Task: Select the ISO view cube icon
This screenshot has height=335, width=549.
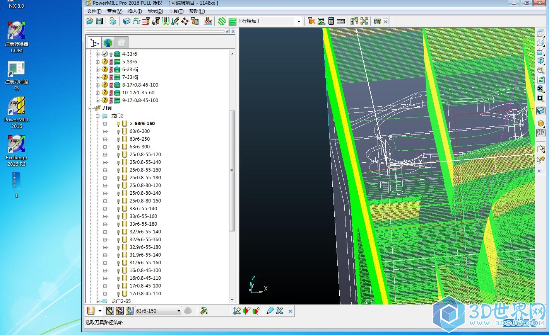Action: (540, 61)
